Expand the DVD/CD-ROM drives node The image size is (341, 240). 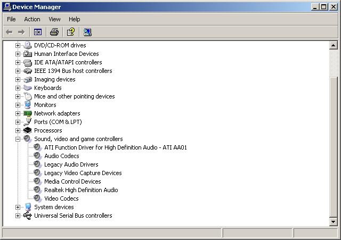[x=18, y=45]
